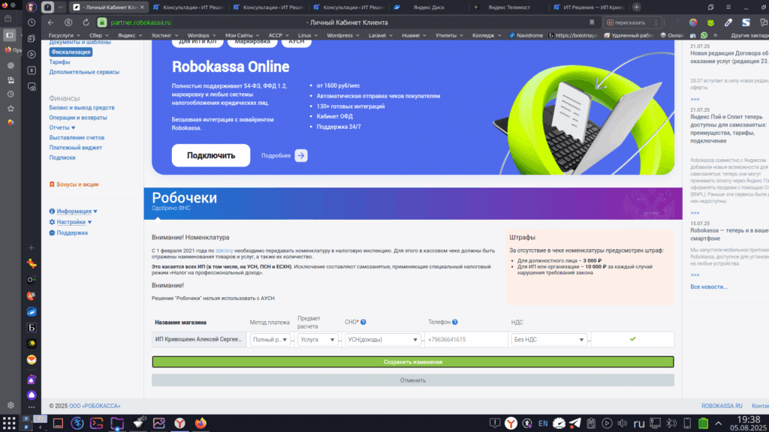
Task: Open the three-dot menu next to 'пересказать'
Action: (656, 22)
